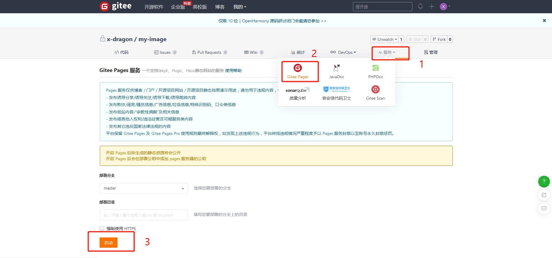
Task: Click the fork count 0
Action: pos(450,39)
